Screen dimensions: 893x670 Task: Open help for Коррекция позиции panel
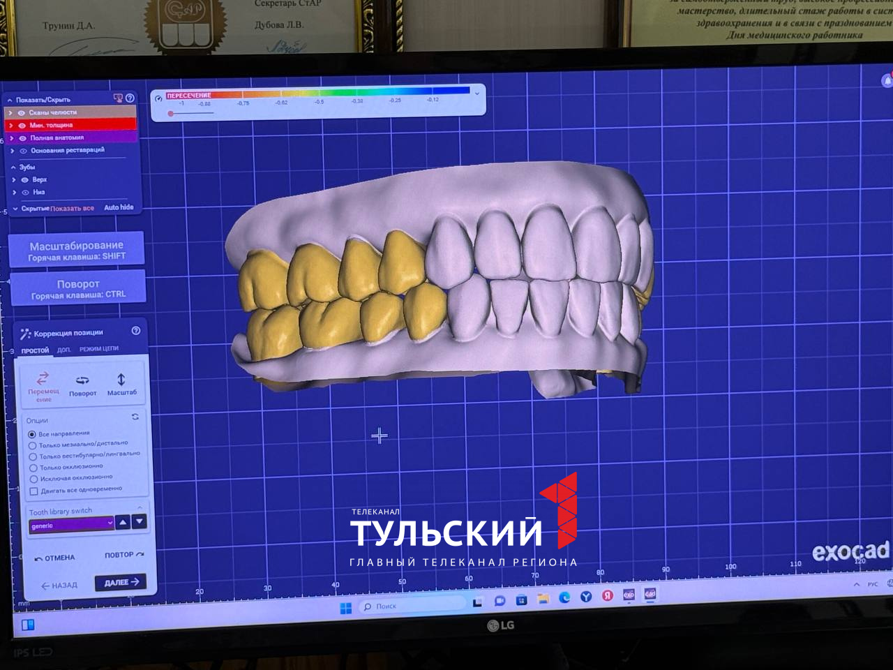(136, 331)
